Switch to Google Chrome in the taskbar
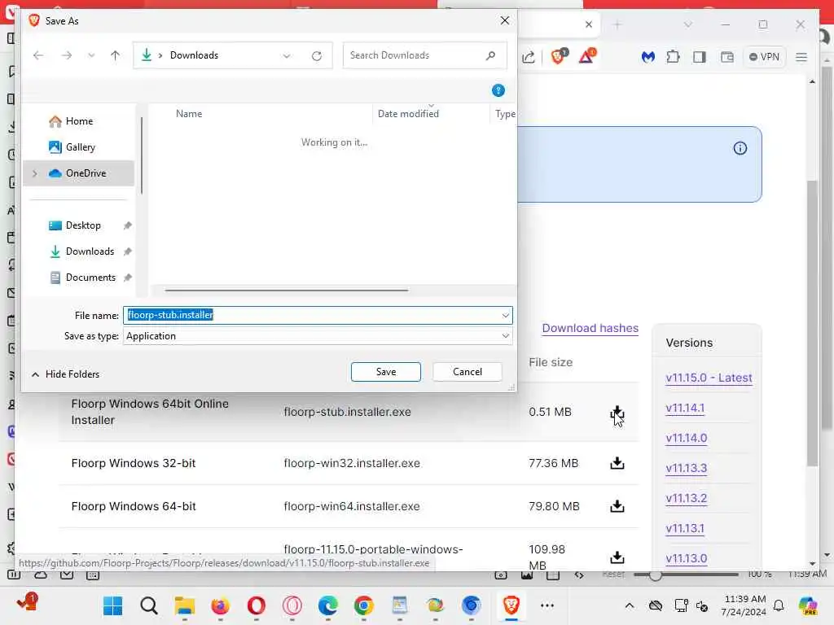834x625 pixels. [x=364, y=605]
